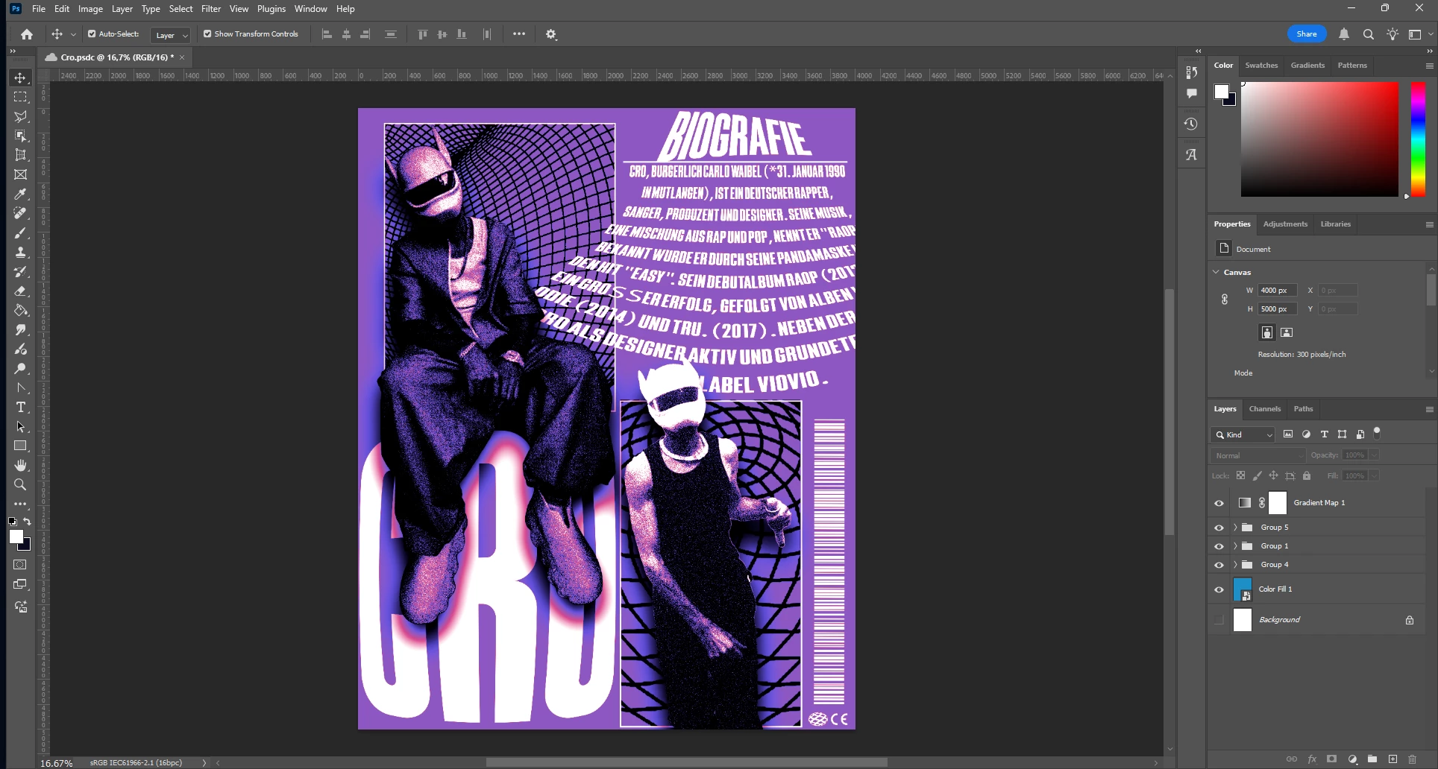Select the Zoom tool
The width and height of the screenshot is (1438, 769).
(x=20, y=484)
